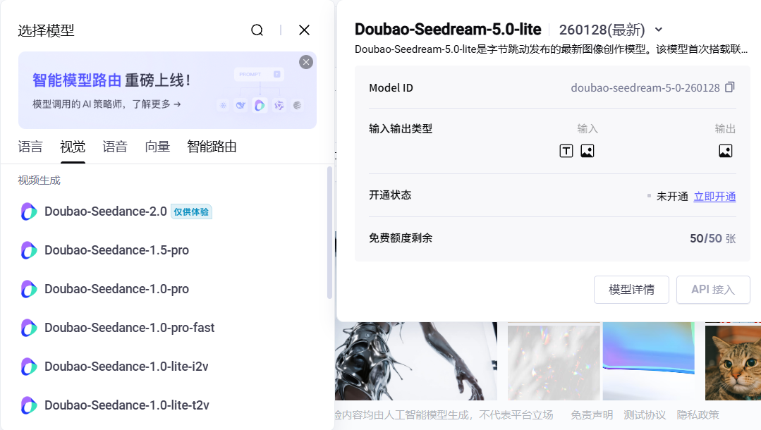Click the Doubao-Seedance-2.0 model logo icon
The height and width of the screenshot is (430, 761).
tap(29, 211)
